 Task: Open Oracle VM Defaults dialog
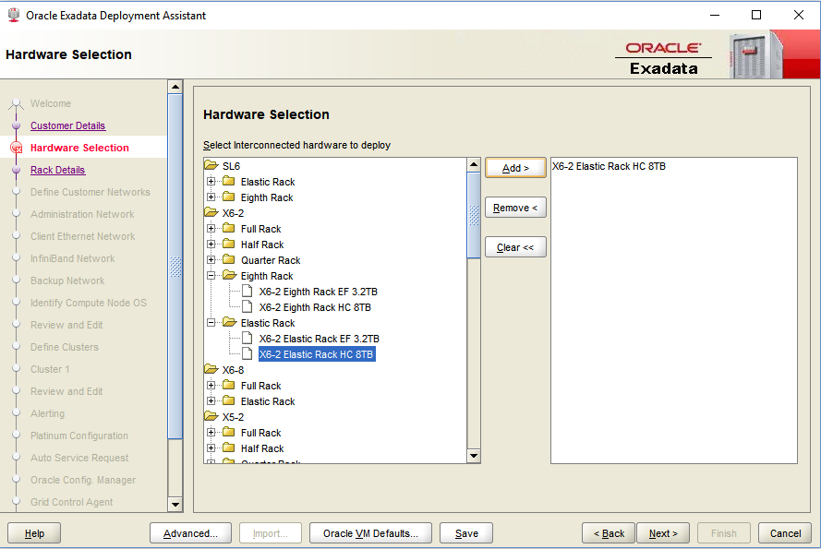370,533
